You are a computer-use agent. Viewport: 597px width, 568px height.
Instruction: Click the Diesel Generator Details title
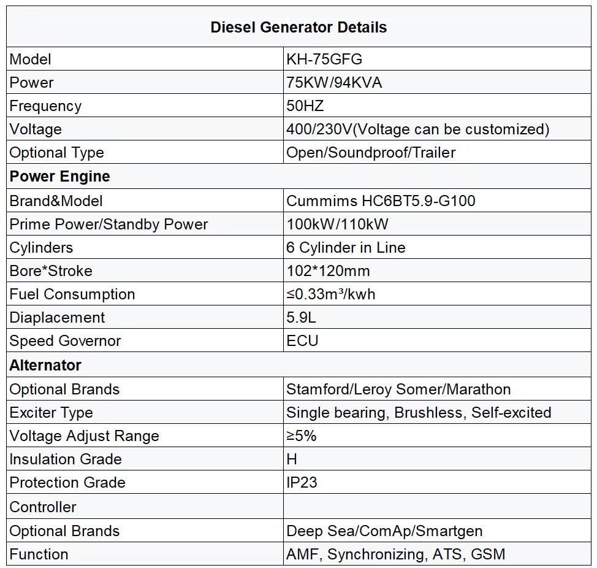click(x=298, y=27)
